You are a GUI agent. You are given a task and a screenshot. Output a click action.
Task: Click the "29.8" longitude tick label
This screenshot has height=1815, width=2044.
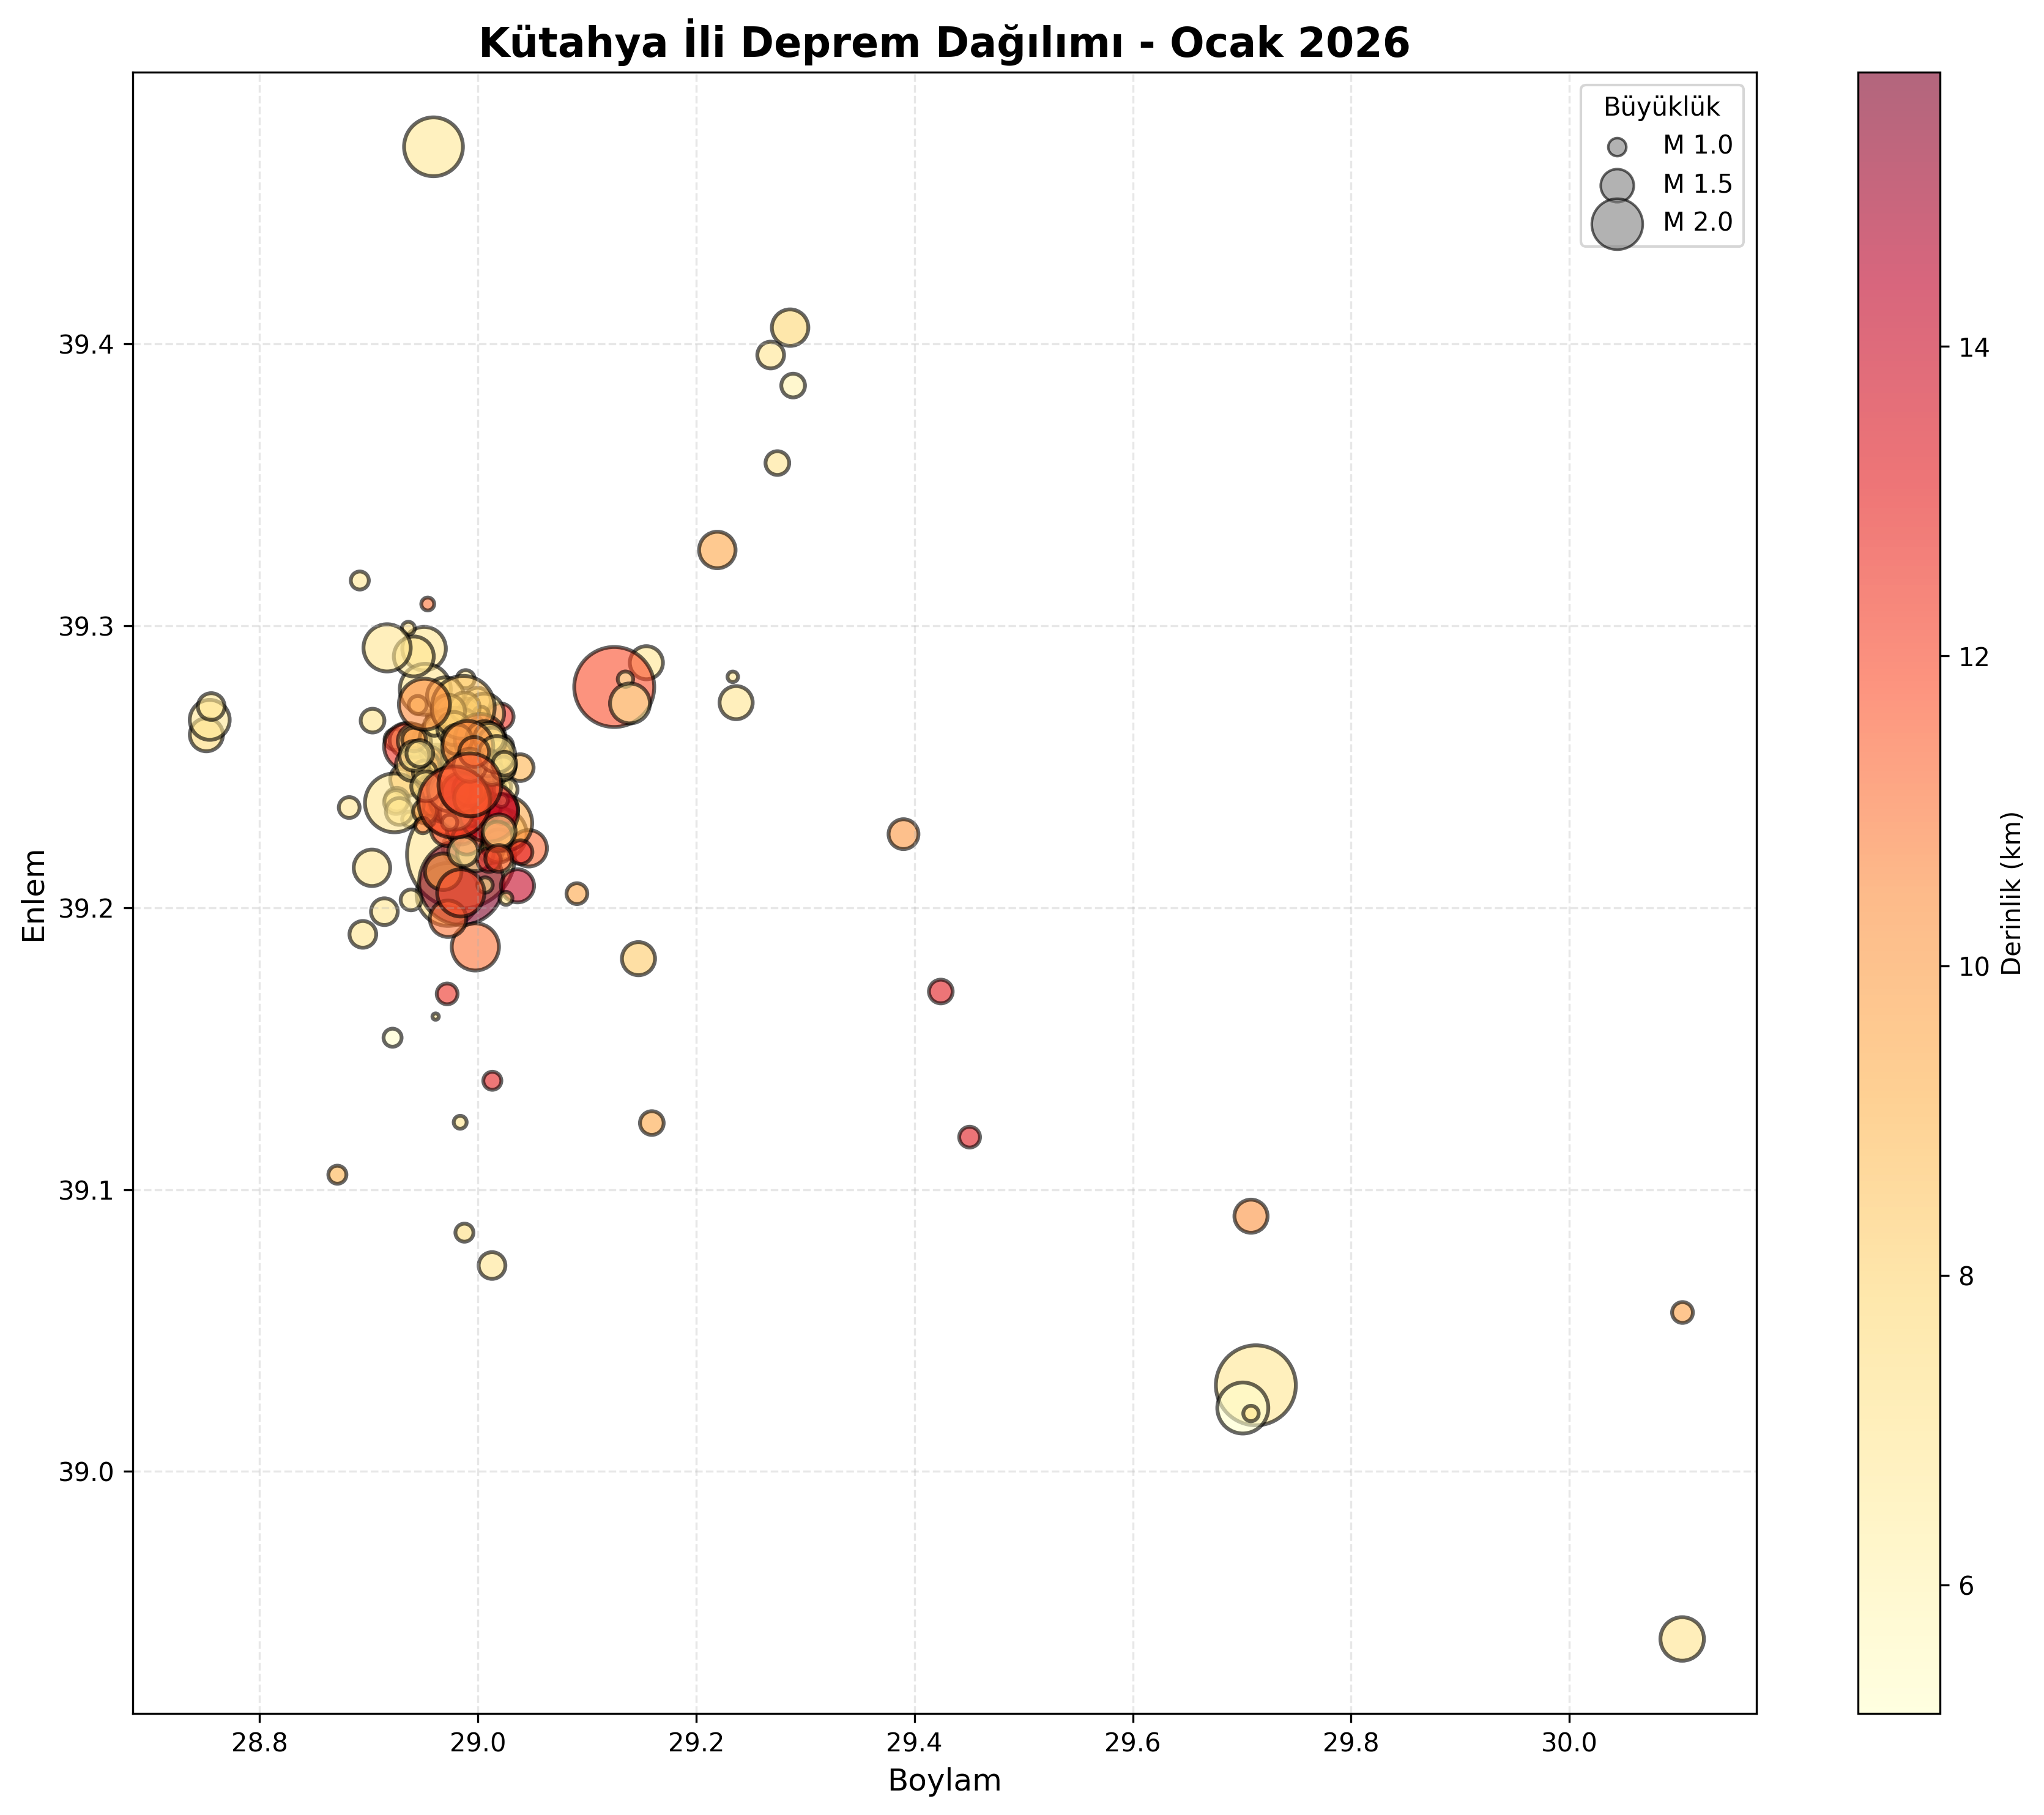pyautogui.click(x=1351, y=1744)
